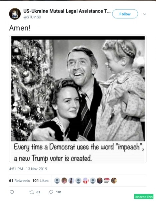Like the tweet with heart icon
This screenshot has width=156, height=201.
[51, 192]
